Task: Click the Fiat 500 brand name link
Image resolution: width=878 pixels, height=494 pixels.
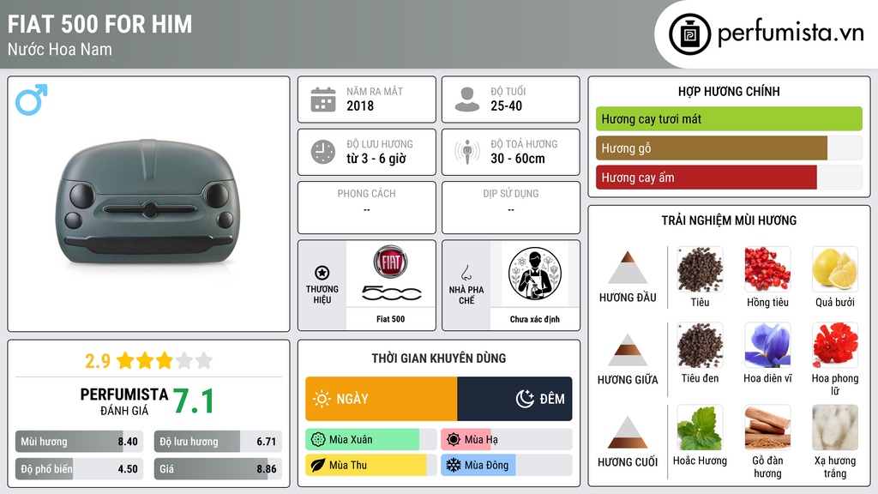Action: (391, 319)
